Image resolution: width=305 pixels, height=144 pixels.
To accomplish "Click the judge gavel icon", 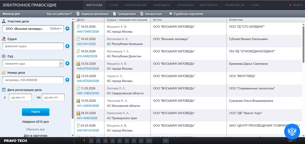I will click(x=4, y=39).
